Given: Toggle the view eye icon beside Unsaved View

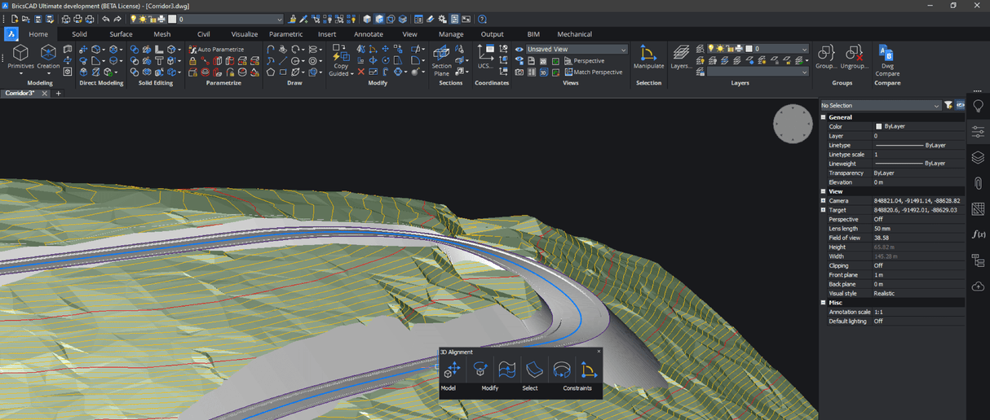Looking at the screenshot, I should (519, 50).
